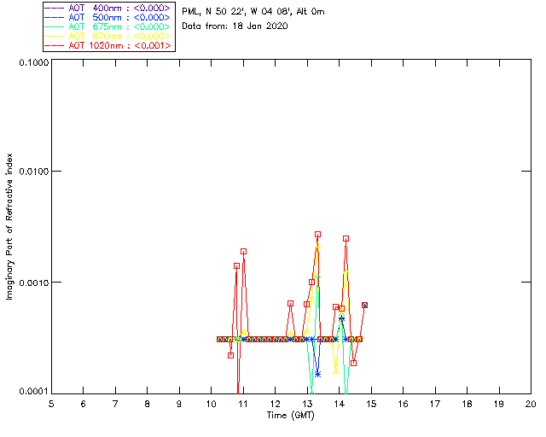This screenshot has width=546, height=437.
Task: Click the red square peak at 11h
Action: (243, 252)
